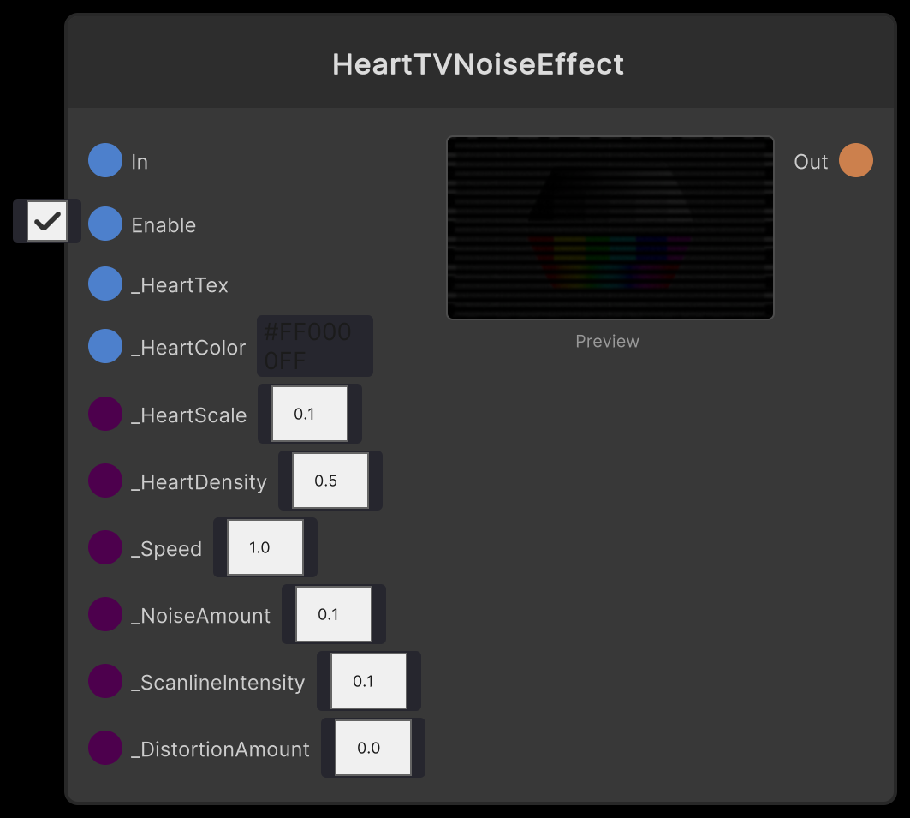The image size is (910, 818).
Task: Click the _DistortionAmount port circle
Action: tap(104, 748)
